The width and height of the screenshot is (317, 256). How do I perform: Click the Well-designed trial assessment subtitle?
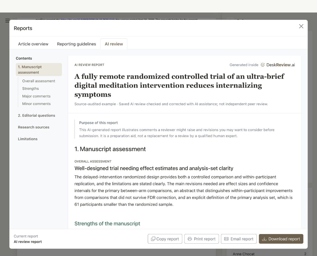pyautogui.click(x=154, y=168)
